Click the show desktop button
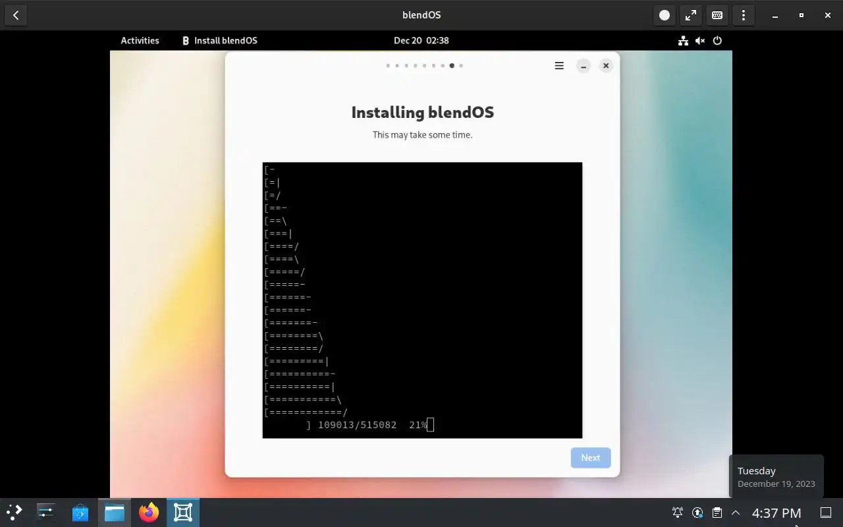843x527 pixels. pyautogui.click(x=825, y=513)
